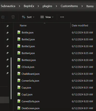
Task: Click the CurvedSofa.json file name
Action: (x=30, y=101)
